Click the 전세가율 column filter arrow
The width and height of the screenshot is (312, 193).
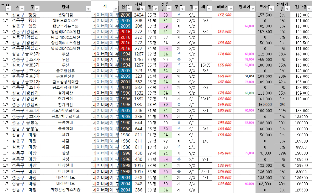(287, 9)
